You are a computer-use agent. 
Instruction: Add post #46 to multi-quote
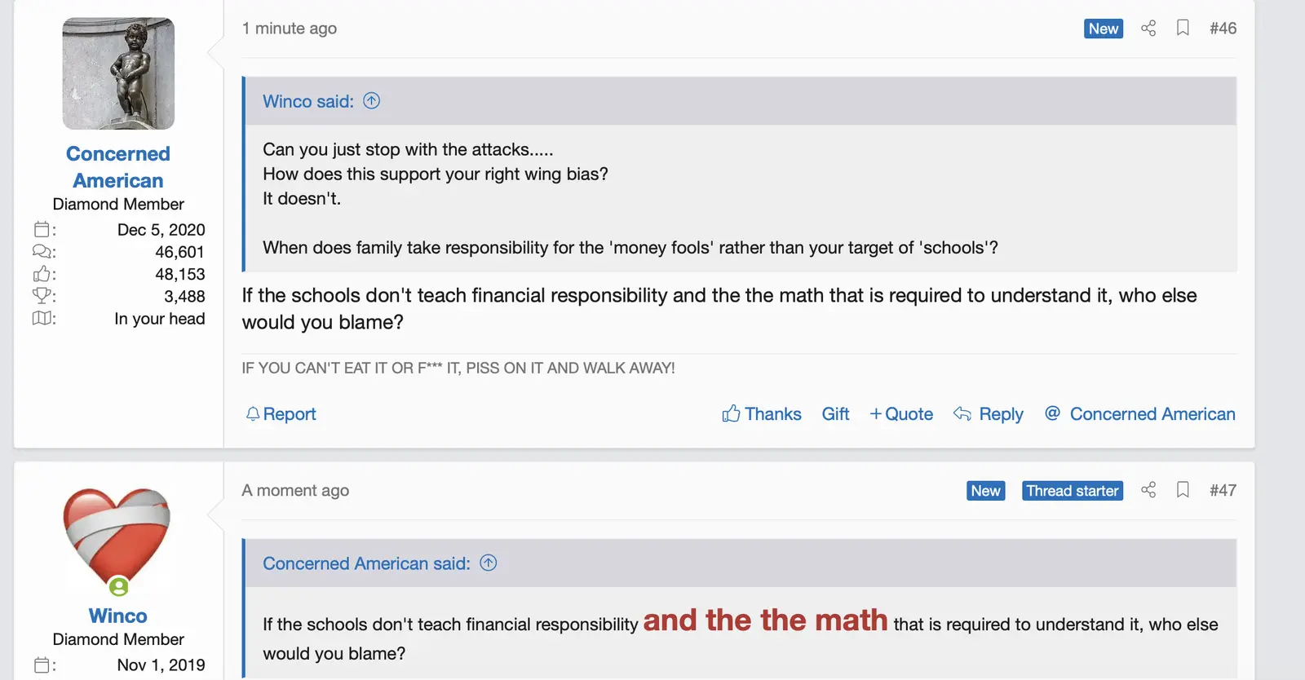[x=901, y=414]
